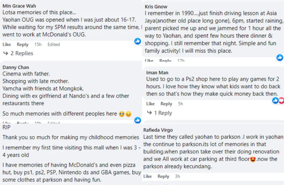Expand the 1 Reply thread under Iman Man
This screenshot has height=185, width=284.
pyautogui.click(x=159, y=113)
